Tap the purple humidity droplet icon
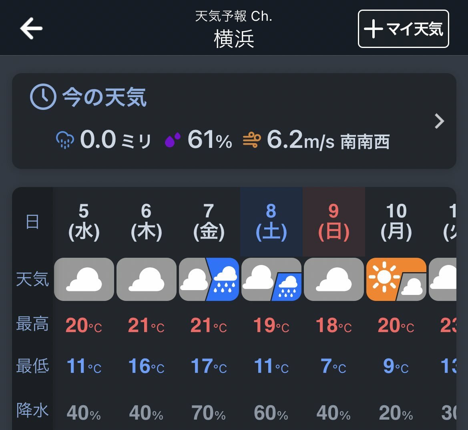Viewport: 468px width, 430px height. pyautogui.click(x=173, y=139)
